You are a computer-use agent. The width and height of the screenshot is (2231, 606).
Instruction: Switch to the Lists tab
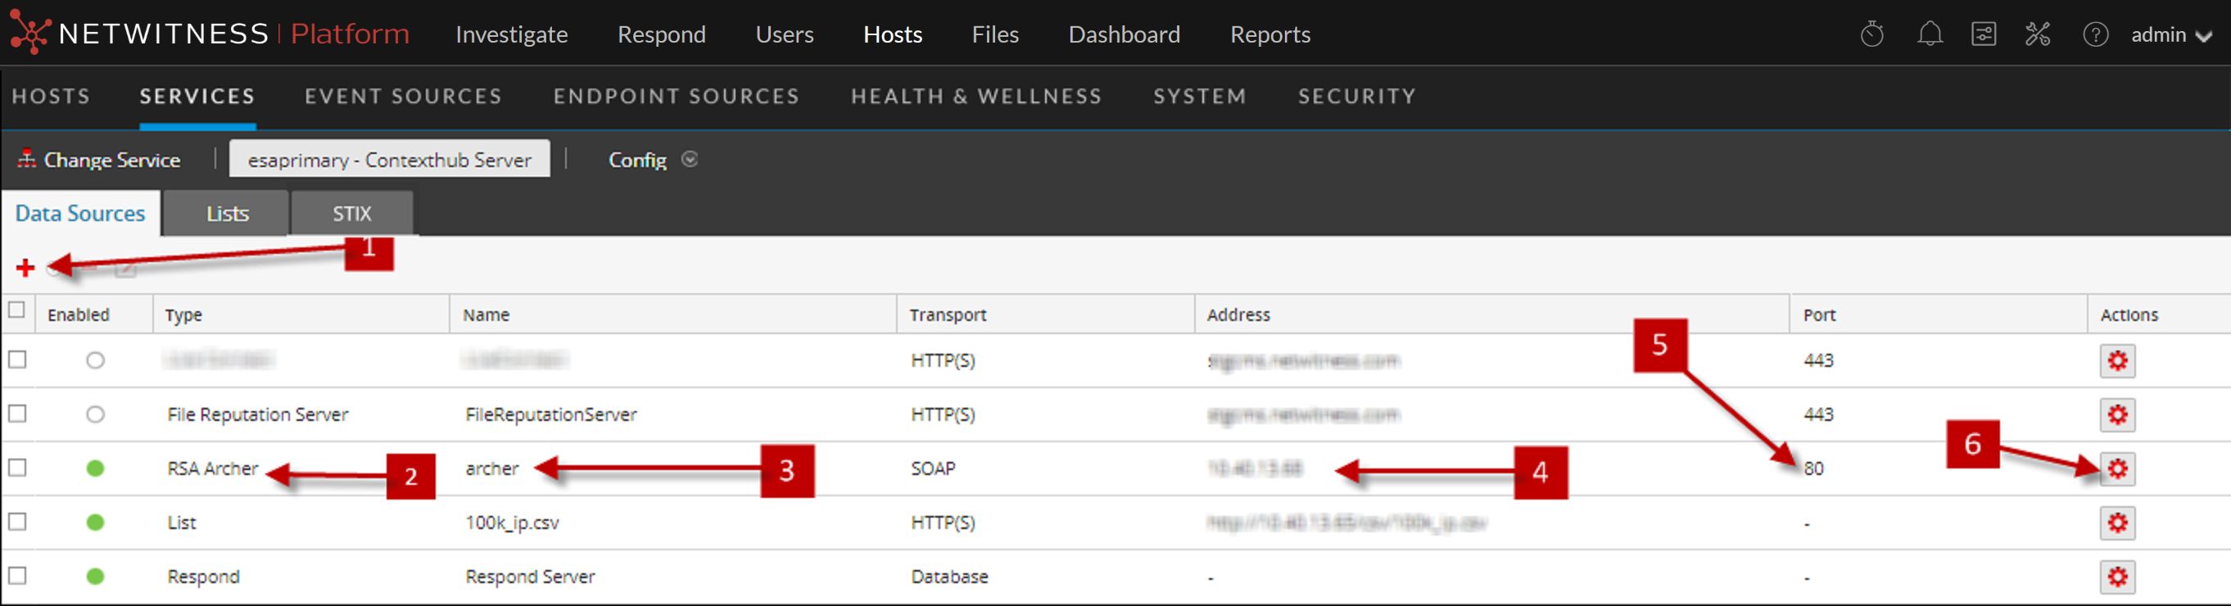[227, 214]
